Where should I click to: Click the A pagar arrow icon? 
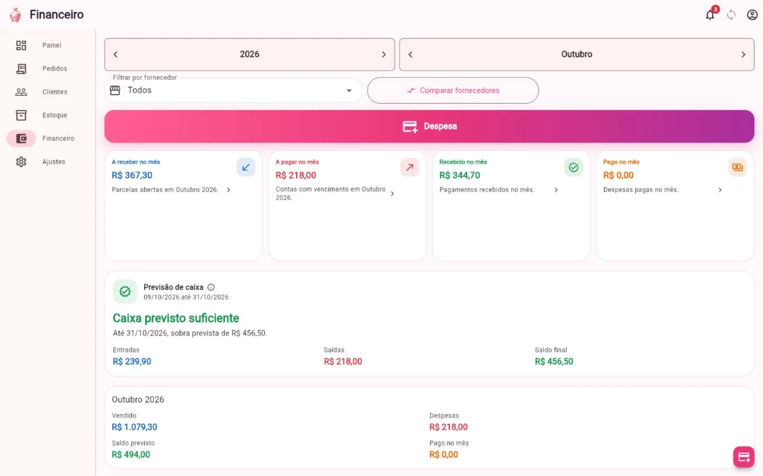click(x=410, y=167)
